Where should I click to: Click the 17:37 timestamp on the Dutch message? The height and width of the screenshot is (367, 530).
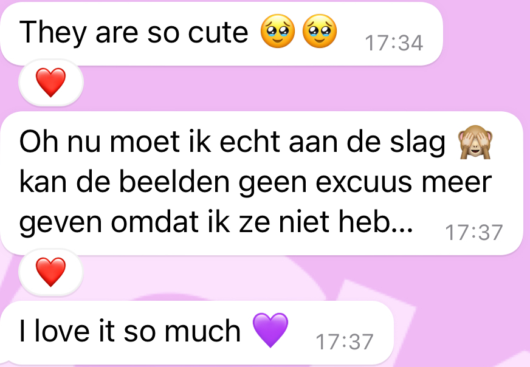click(x=474, y=233)
